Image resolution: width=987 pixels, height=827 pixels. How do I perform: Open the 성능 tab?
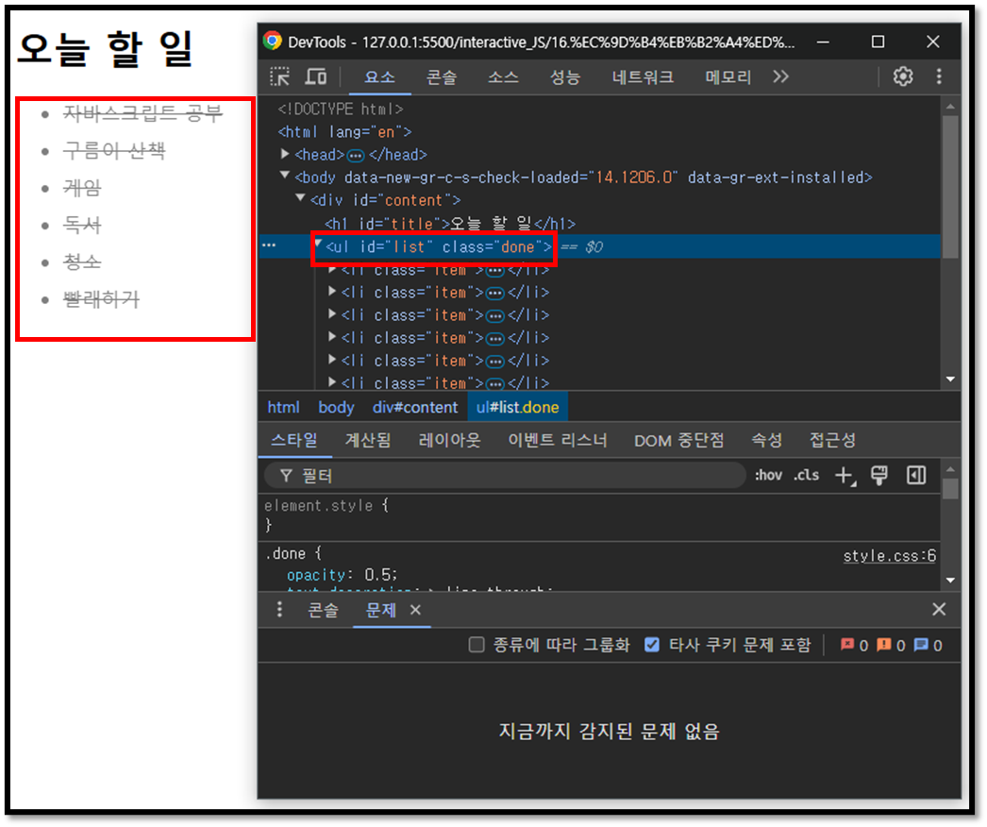564,77
